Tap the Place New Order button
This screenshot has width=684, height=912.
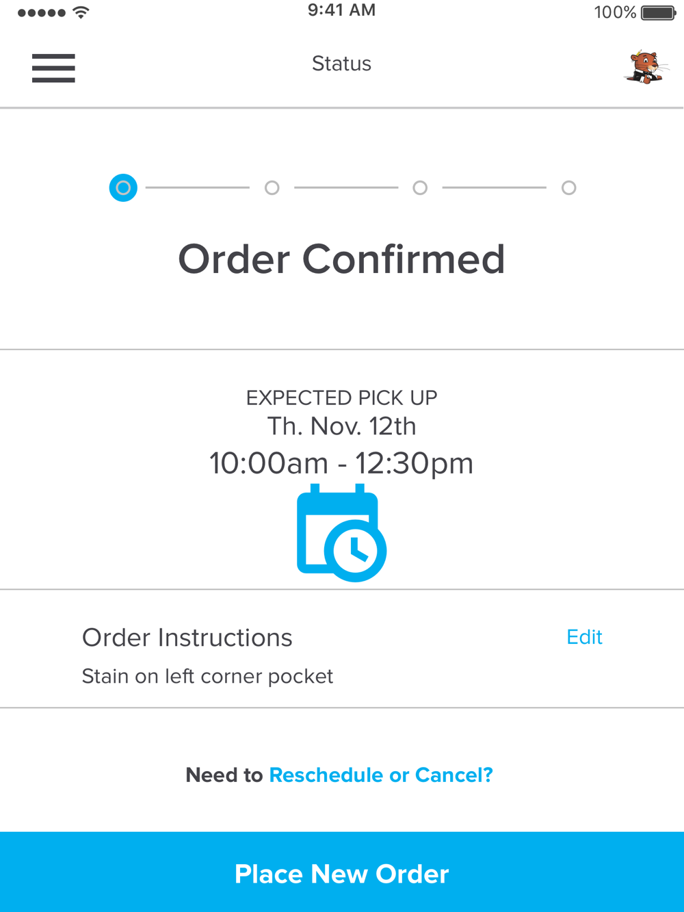[x=342, y=872]
